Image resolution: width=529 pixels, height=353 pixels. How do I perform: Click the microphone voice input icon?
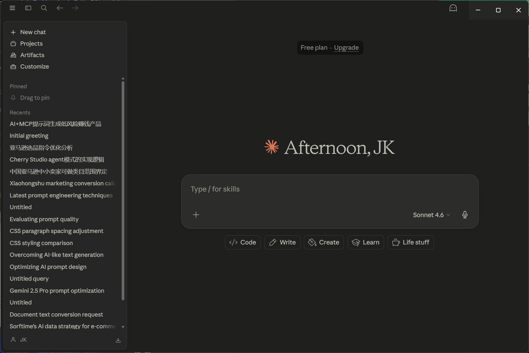point(465,215)
